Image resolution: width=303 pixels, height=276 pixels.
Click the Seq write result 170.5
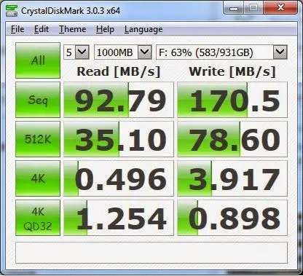pos(232,100)
